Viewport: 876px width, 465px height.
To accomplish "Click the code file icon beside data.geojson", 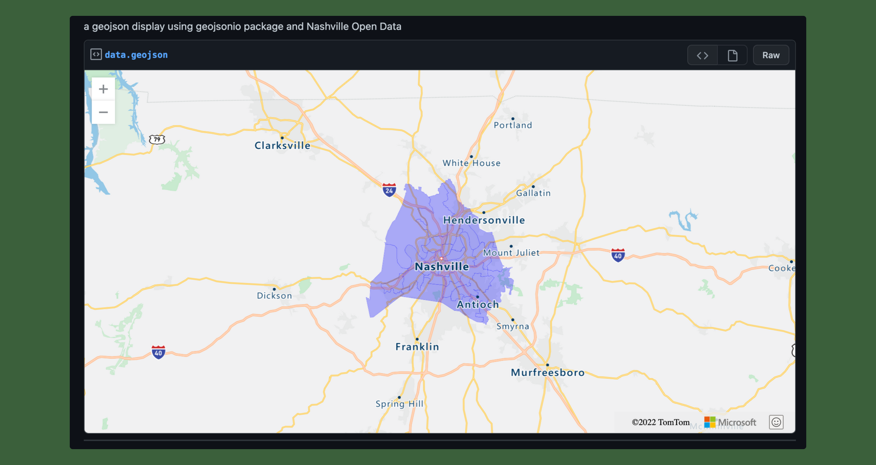I will point(96,54).
